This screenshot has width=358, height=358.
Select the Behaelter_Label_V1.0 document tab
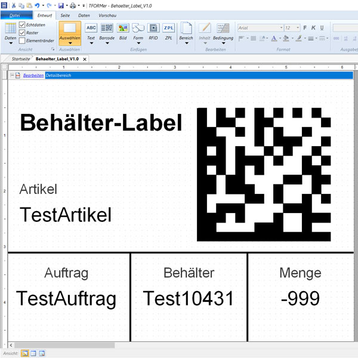(57, 59)
